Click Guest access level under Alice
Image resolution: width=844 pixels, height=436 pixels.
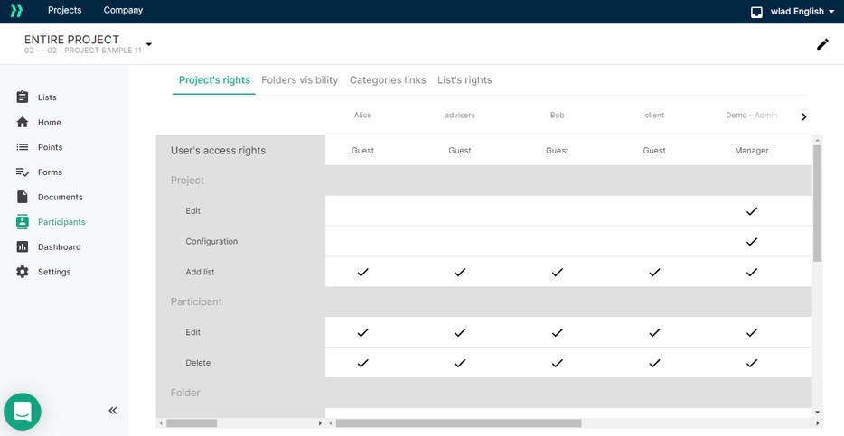tap(362, 151)
